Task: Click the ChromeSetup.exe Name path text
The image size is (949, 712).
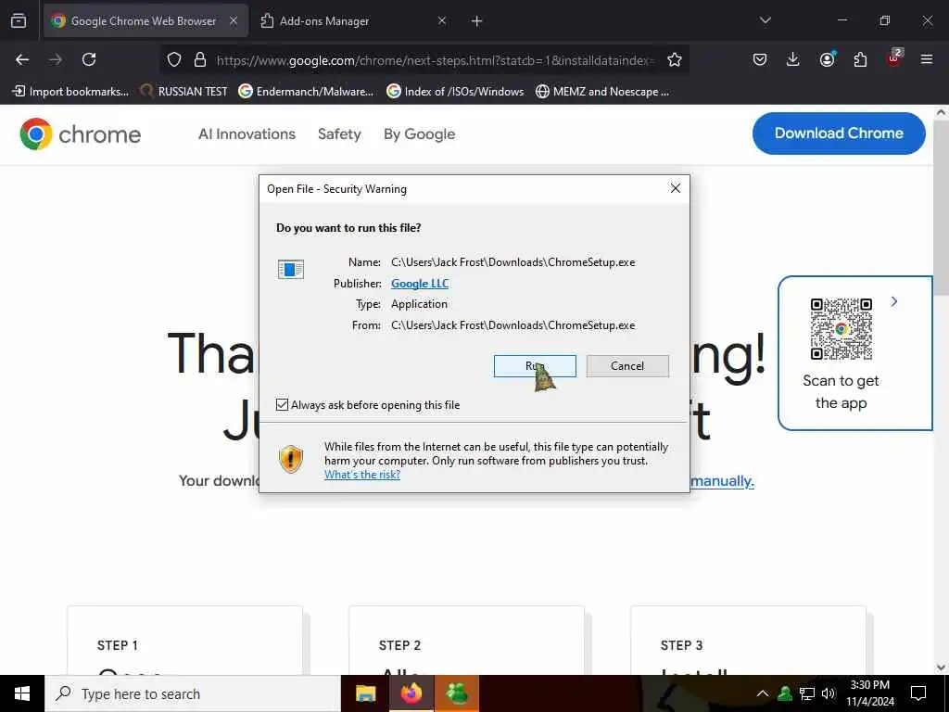Action: (x=513, y=262)
